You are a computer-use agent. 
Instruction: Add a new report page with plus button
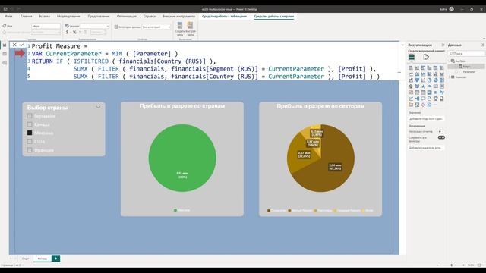55,259
